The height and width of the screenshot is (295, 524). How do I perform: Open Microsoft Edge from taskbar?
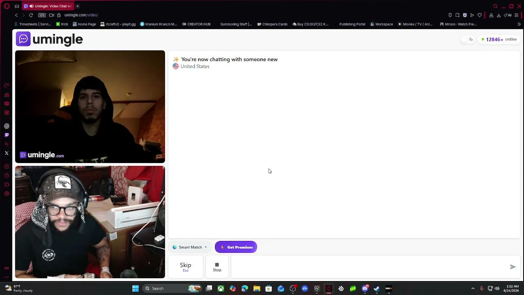coord(244,288)
